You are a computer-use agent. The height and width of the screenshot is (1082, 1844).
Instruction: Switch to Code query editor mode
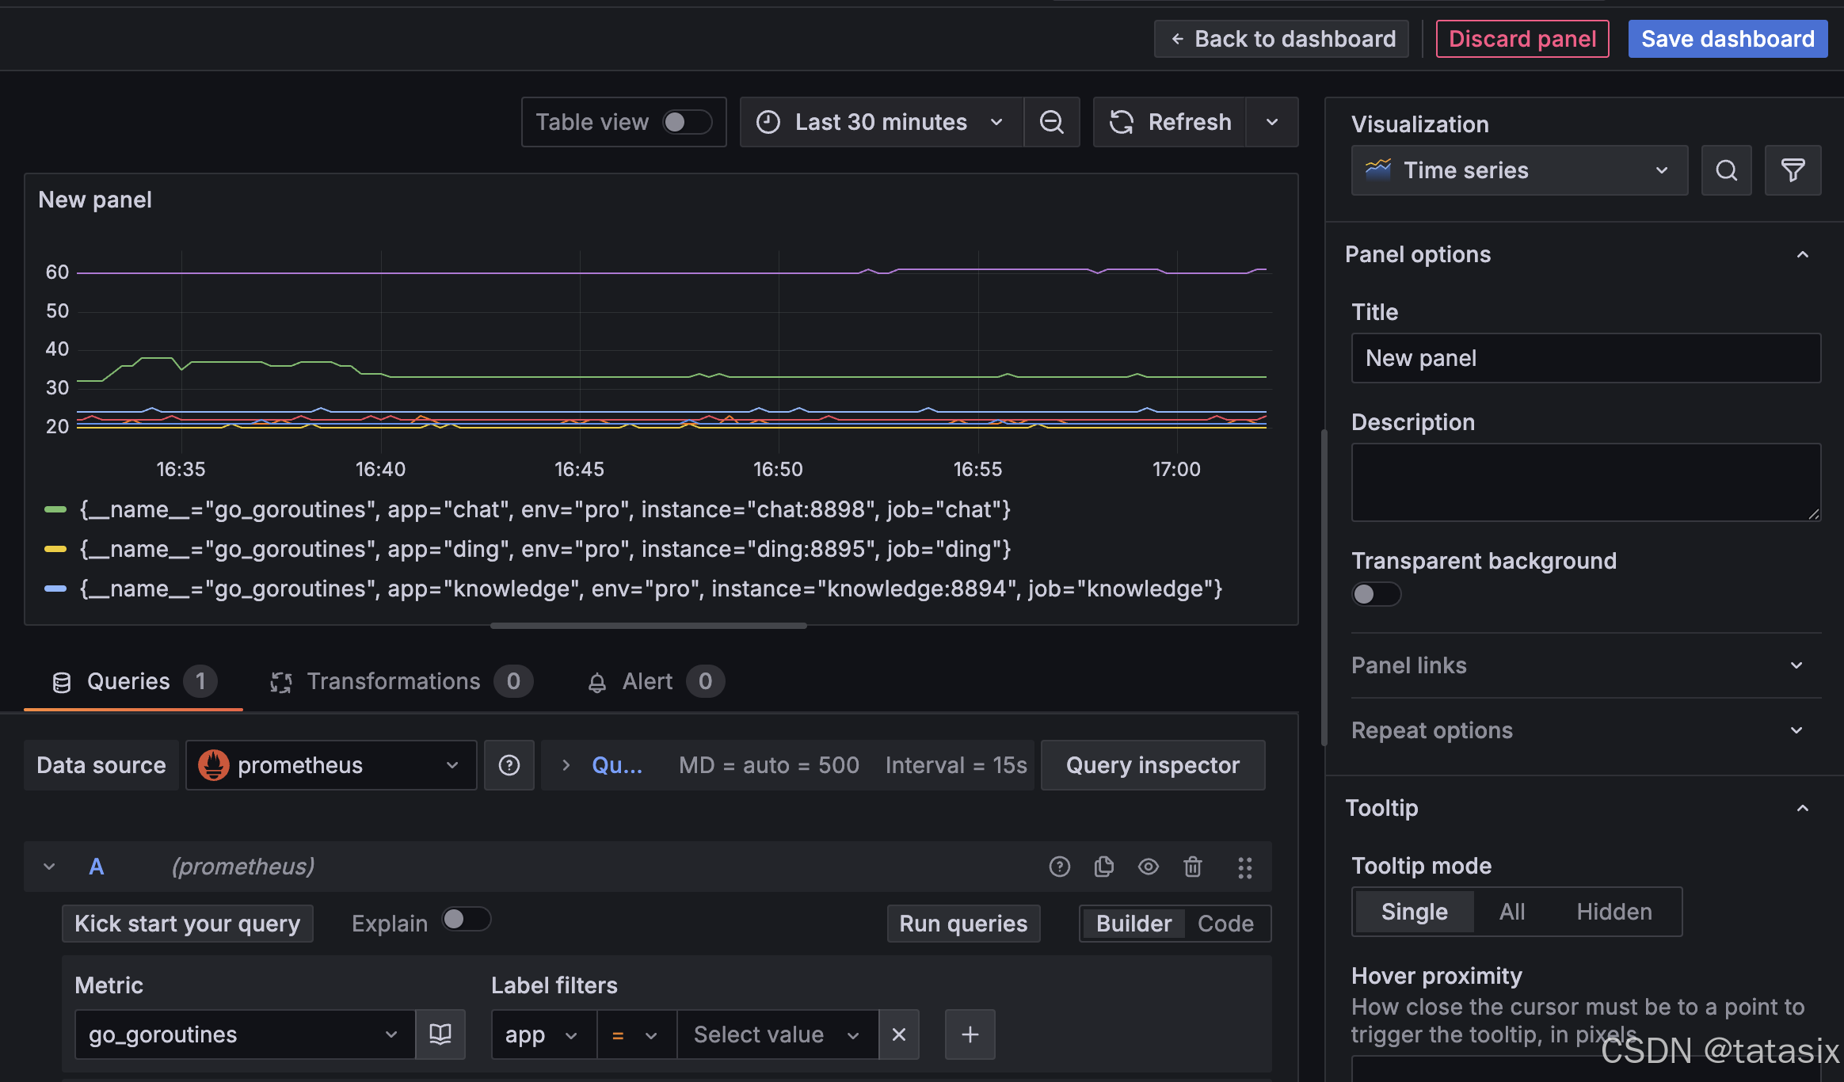point(1225,924)
